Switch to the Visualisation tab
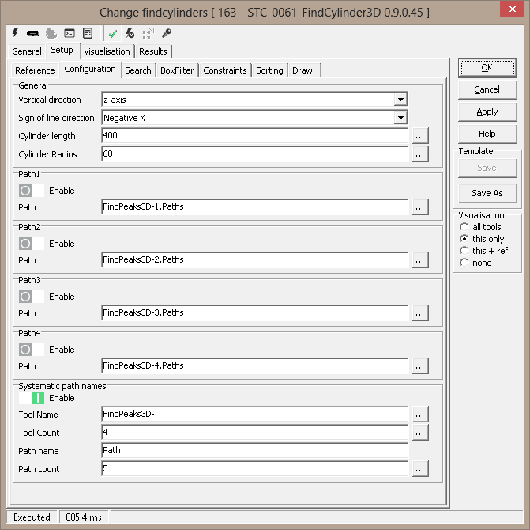The width and height of the screenshot is (530, 530). [107, 51]
